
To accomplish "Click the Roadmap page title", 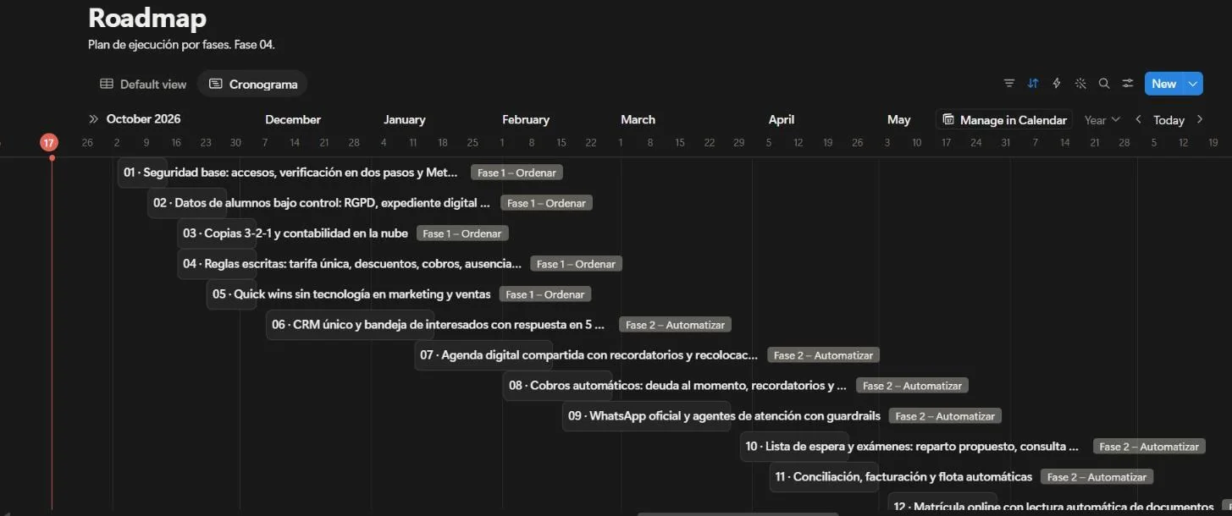I will click(x=147, y=18).
